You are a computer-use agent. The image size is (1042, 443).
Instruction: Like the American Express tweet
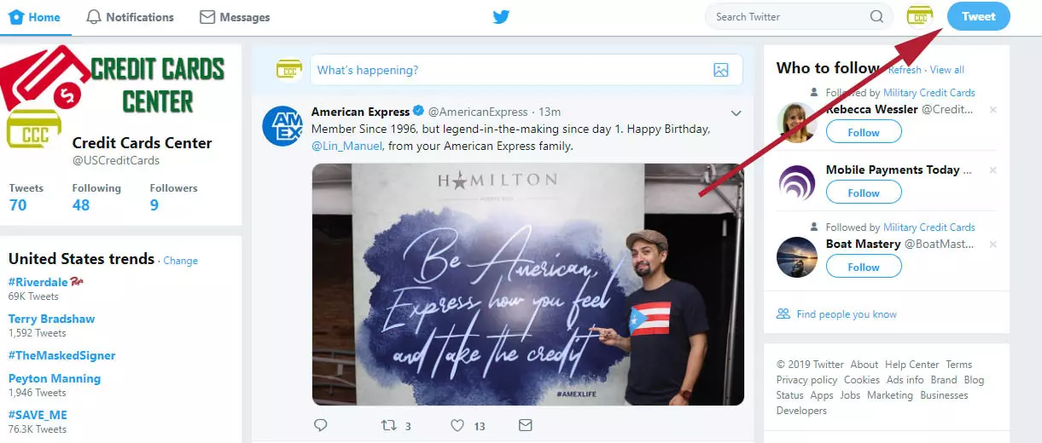tap(457, 425)
